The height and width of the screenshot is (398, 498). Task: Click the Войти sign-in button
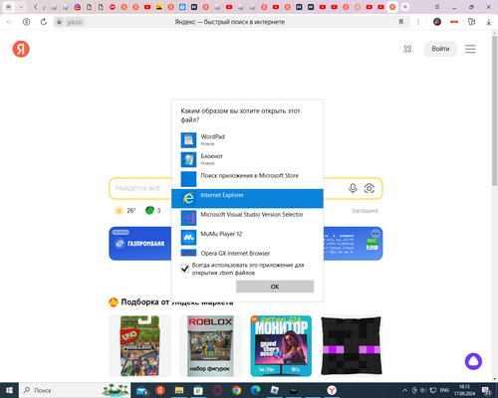click(x=440, y=49)
